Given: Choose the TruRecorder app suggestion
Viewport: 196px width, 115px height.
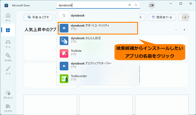Looking at the screenshot, I should click(x=98, y=79).
